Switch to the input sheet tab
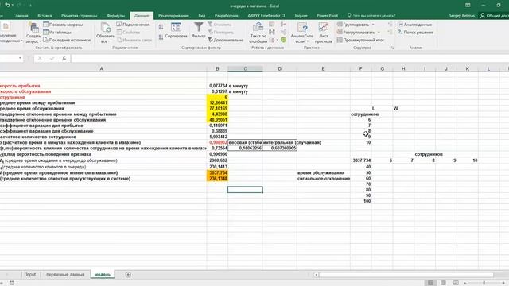 pyautogui.click(x=30, y=275)
